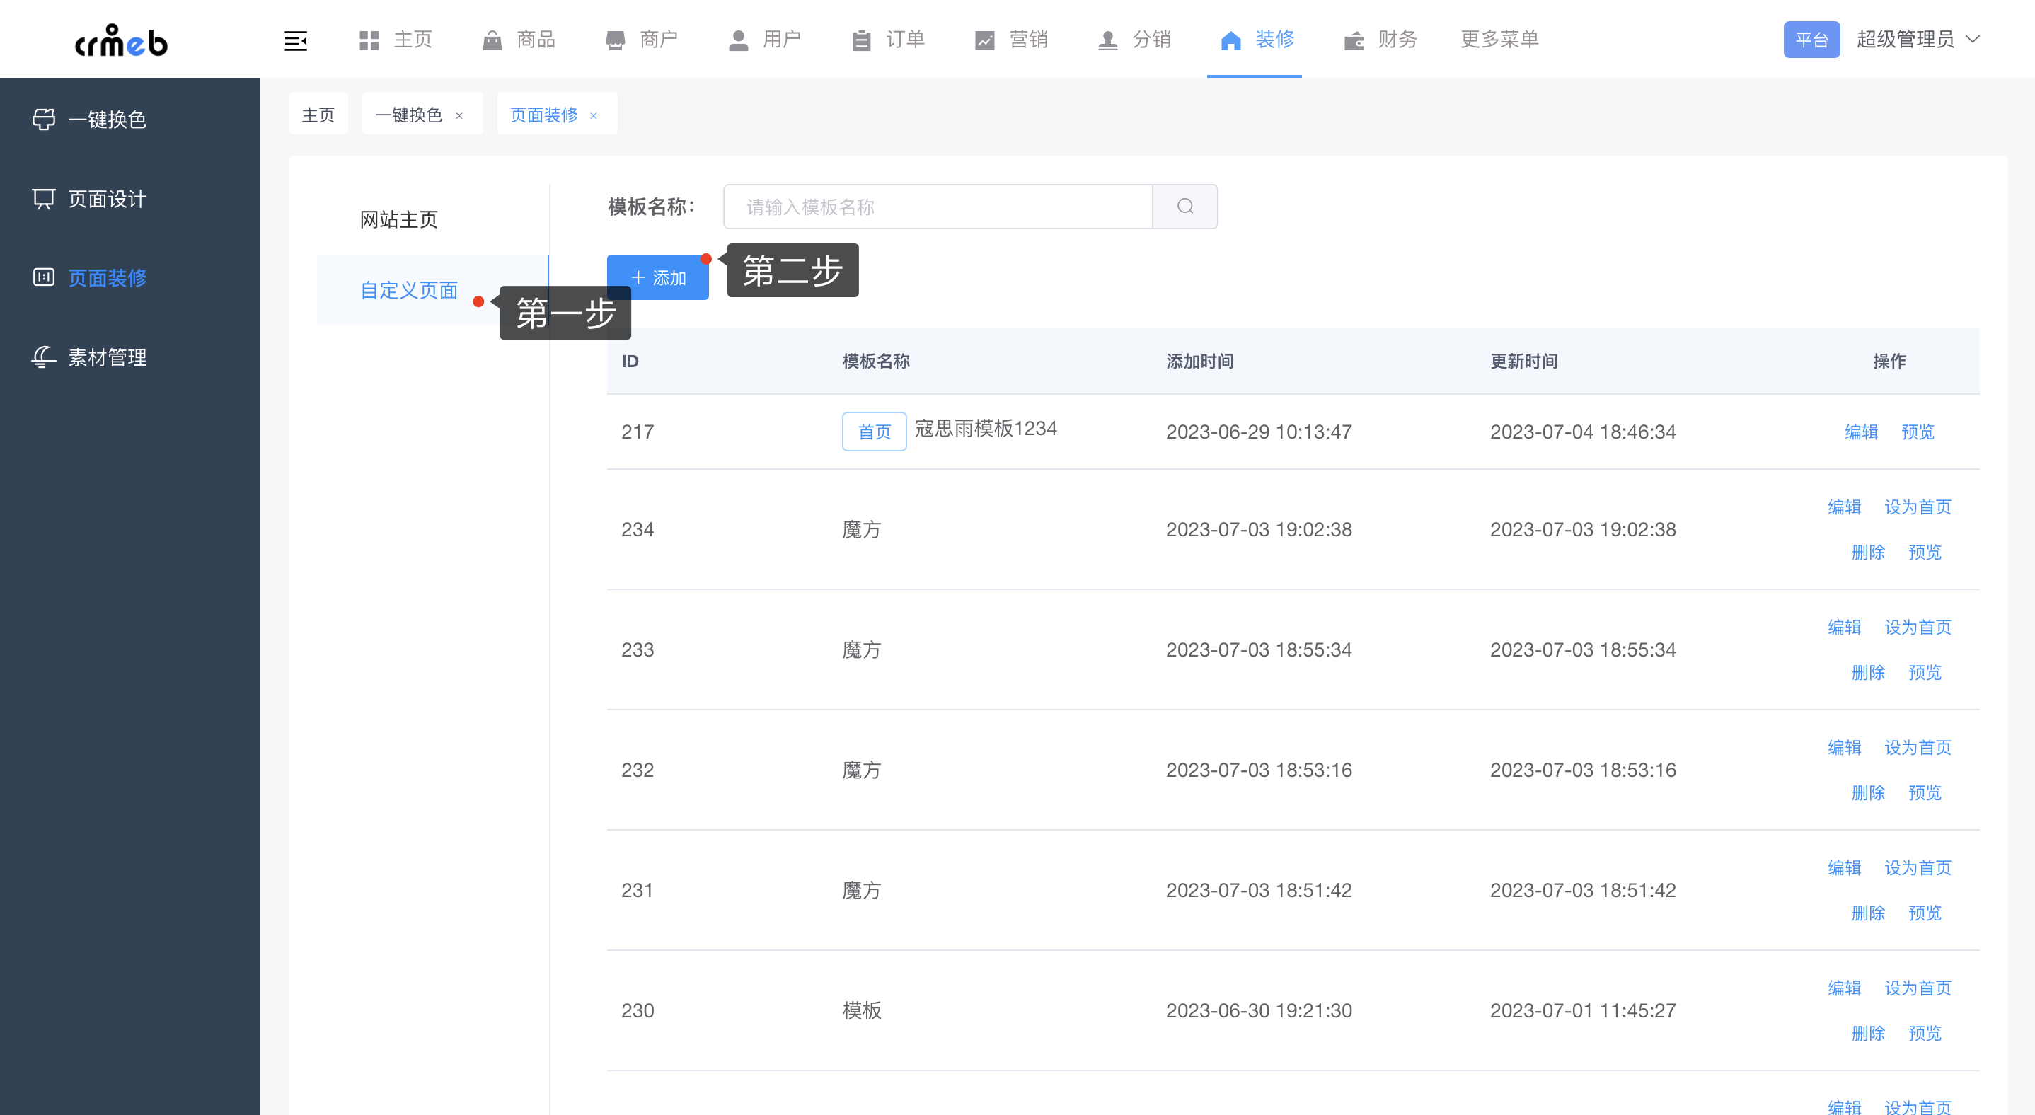Image resolution: width=2035 pixels, height=1115 pixels.
Task: Open the 商品 section from top navigation
Action: (518, 40)
